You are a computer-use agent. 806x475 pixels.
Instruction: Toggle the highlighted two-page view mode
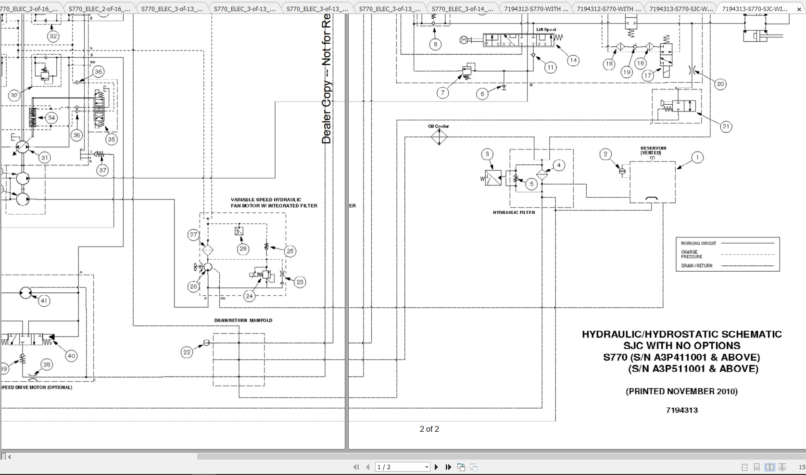coord(770,467)
